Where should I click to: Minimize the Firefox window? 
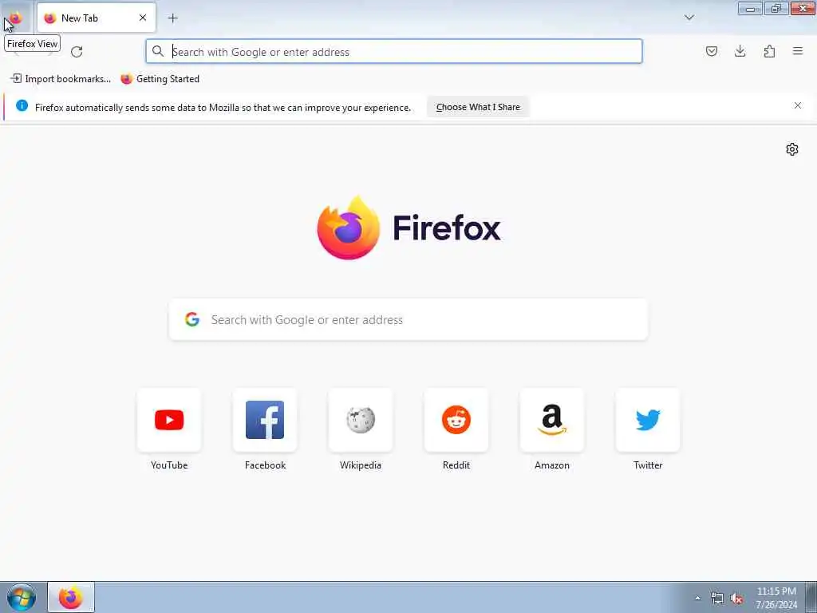point(750,8)
